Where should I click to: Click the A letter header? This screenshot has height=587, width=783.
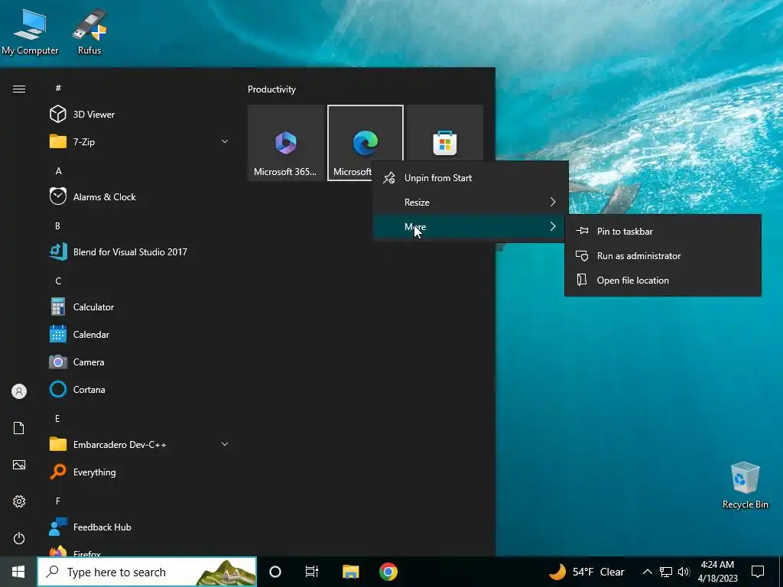pyautogui.click(x=58, y=170)
